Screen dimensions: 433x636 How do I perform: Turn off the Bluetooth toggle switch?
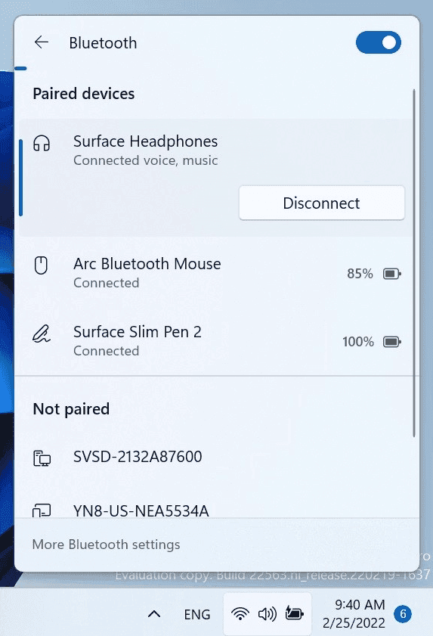click(379, 42)
